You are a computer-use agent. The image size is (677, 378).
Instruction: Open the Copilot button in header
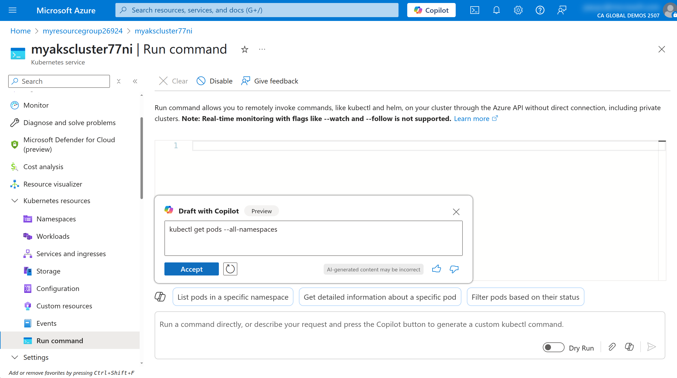point(431,10)
